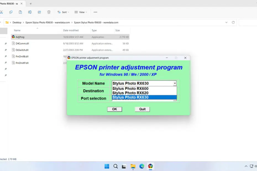
Task: Open the View dropdown in Explorer
Action: point(81,12)
